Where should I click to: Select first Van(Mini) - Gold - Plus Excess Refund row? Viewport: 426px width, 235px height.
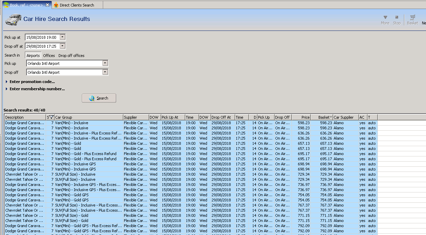(x=191, y=154)
